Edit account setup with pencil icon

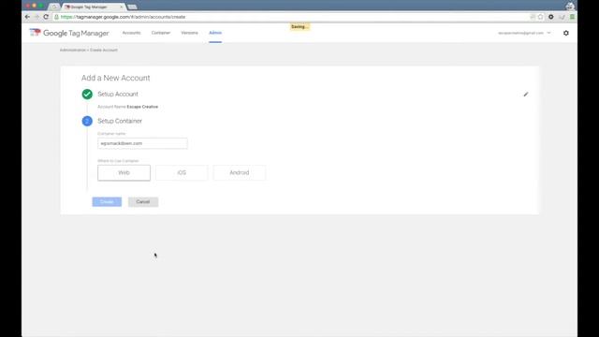pyautogui.click(x=526, y=94)
